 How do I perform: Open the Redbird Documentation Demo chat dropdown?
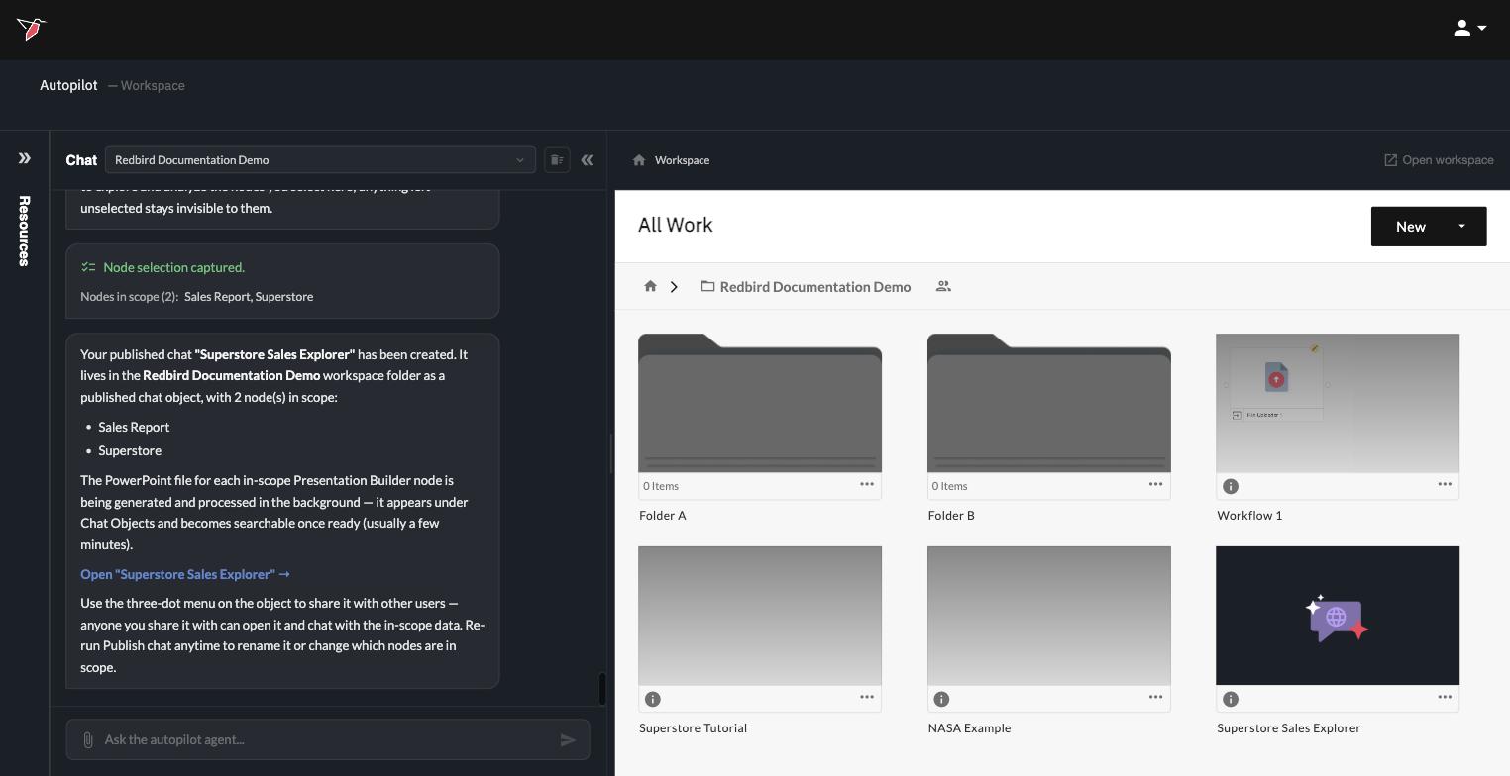click(320, 160)
